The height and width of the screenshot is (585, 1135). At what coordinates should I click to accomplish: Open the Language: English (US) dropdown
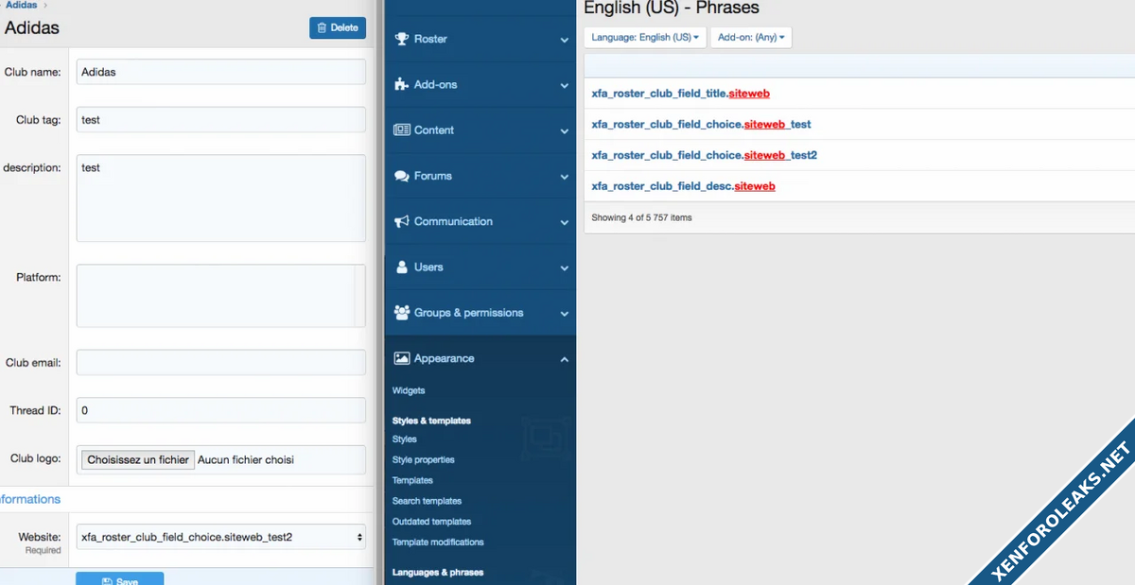tap(645, 37)
